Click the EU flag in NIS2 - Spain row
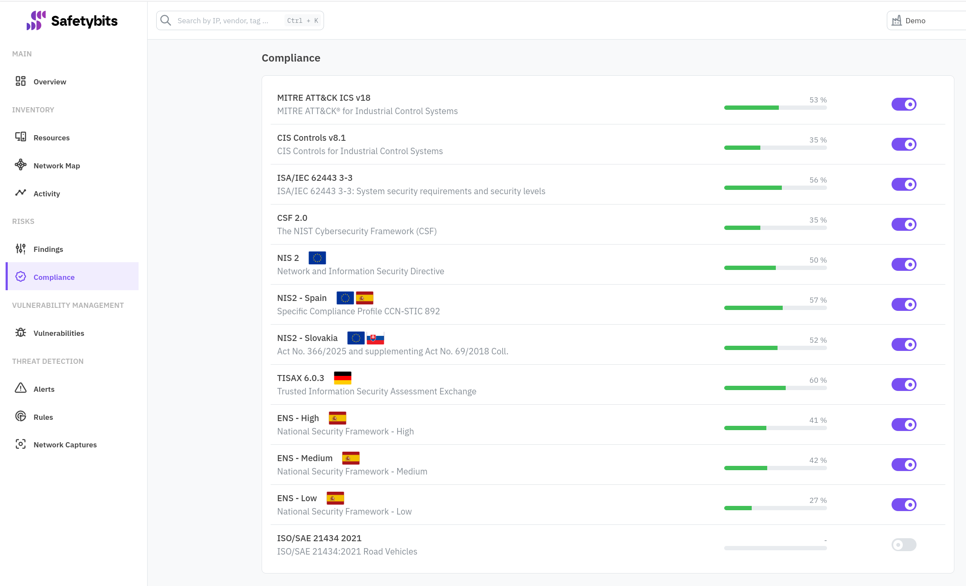Image resolution: width=966 pixels, height=586 pixels. [x=345, y=298]
